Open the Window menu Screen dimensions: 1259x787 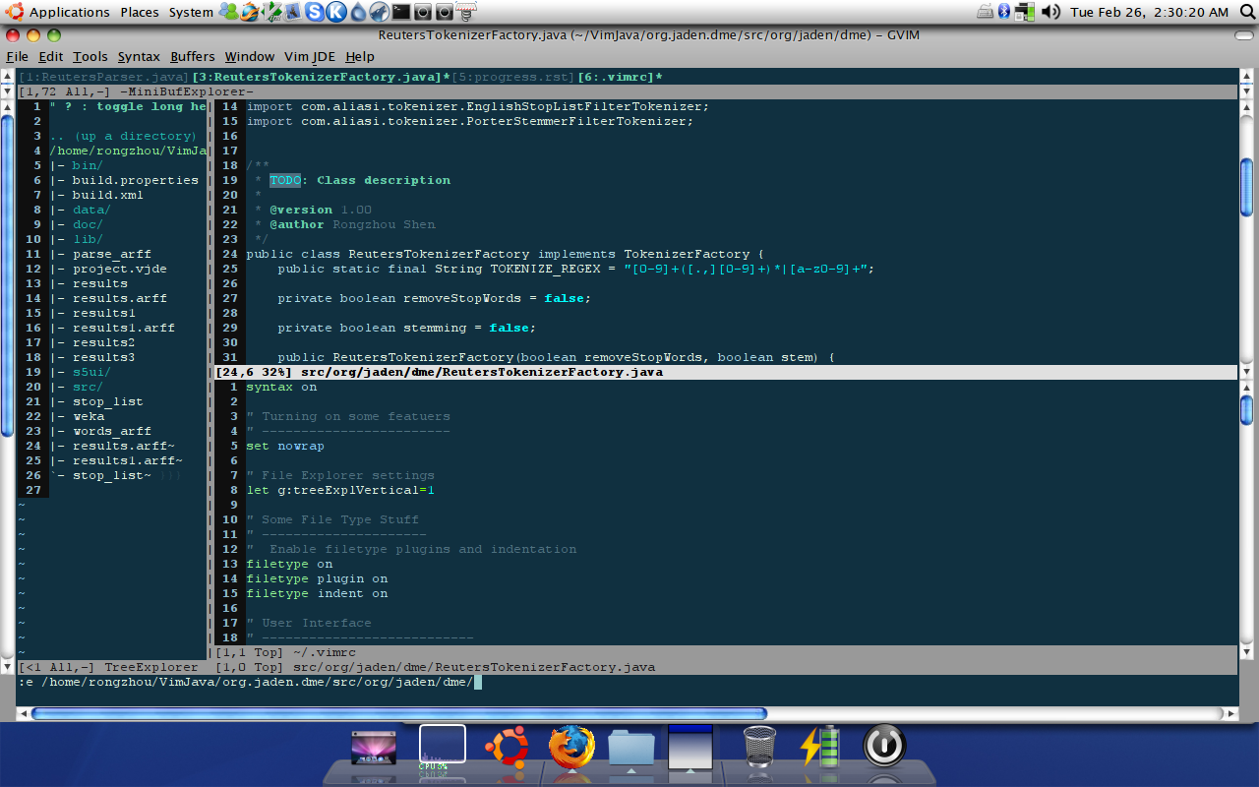(250, 56)
